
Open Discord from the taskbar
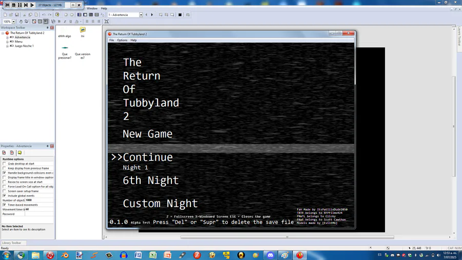[271, 255]
